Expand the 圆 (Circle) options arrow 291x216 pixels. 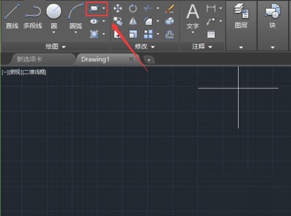[x=54, y=33]
